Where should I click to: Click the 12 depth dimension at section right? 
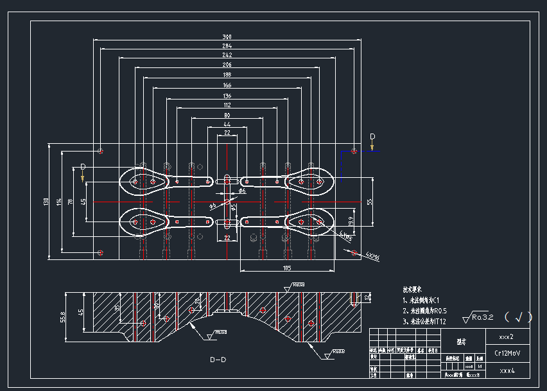click(x=367, y=297)
